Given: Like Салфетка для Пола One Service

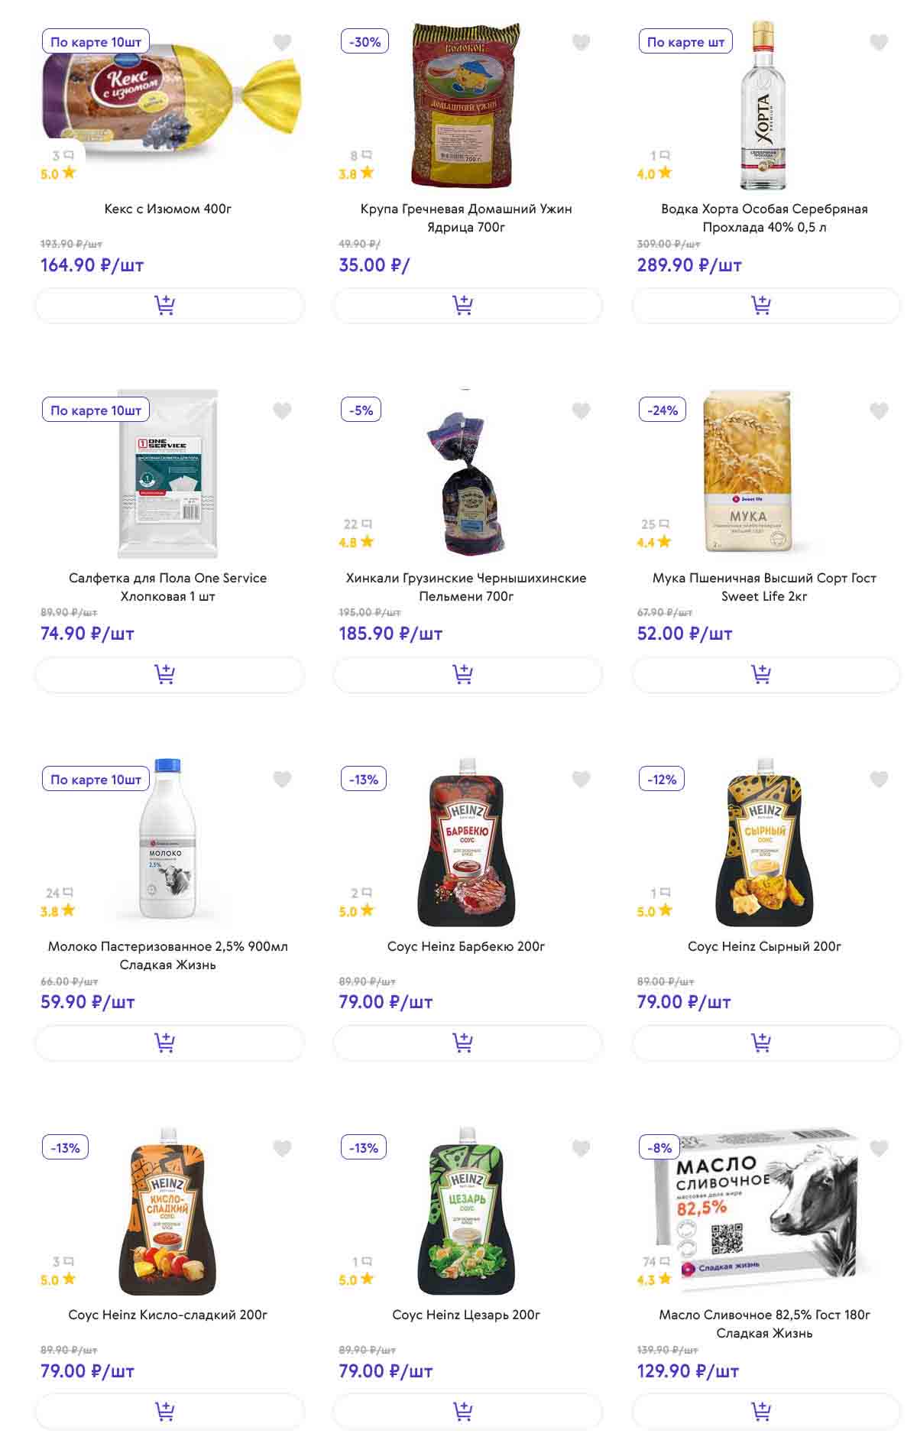Looking at the screenshot, I should coord(282,410).
